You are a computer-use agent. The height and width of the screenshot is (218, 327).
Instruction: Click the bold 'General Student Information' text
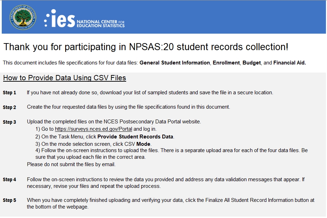pyautogui.click(x=175, y=63)
